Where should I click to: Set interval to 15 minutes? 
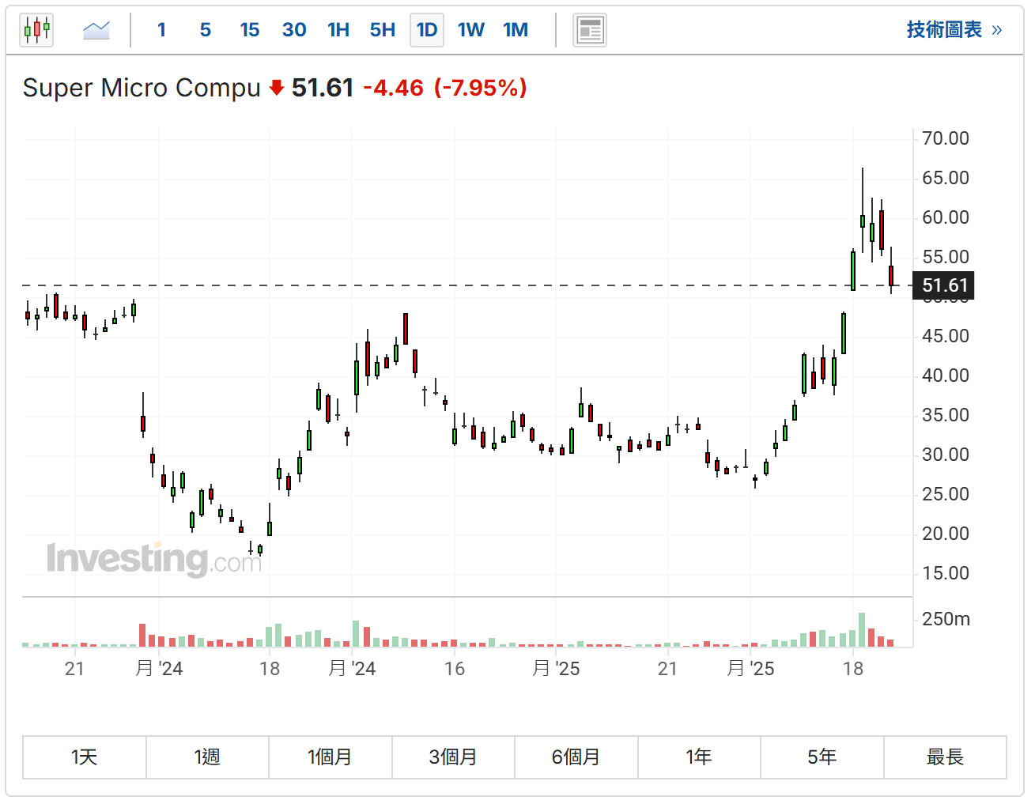pyautogui.click(x=250, y=30)
